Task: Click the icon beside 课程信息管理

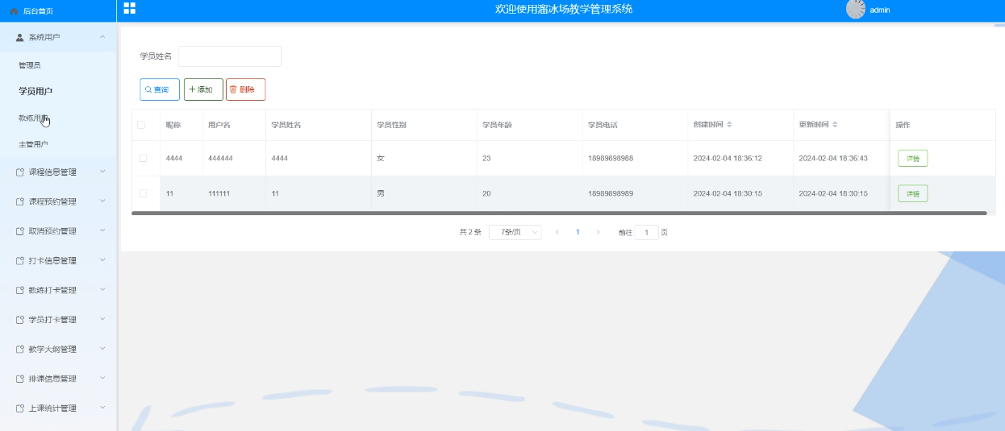Action: [x=20, y=172]
